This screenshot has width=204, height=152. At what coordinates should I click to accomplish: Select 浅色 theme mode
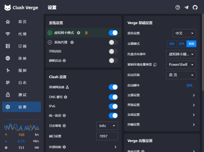[x=172, y=44]
